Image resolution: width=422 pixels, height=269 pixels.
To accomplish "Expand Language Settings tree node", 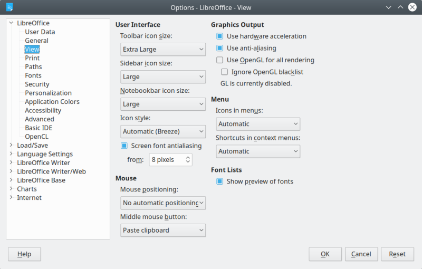I will (x=11, y=154).
